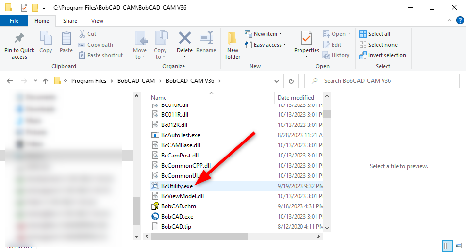
Task: Sort by Name column header
Action: (x=159, y=98)
